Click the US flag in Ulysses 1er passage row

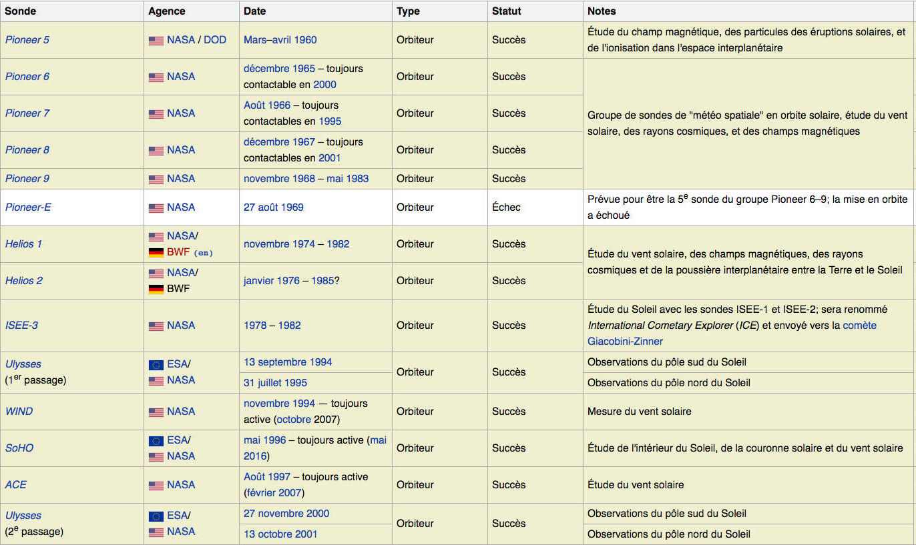(156, 381)
